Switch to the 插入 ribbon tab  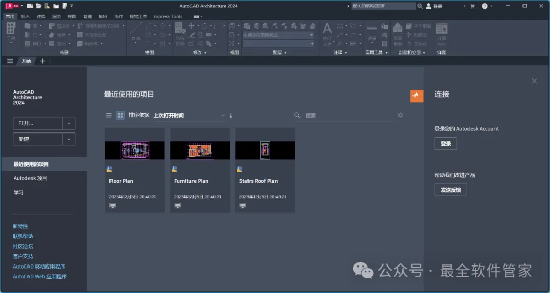25,16
